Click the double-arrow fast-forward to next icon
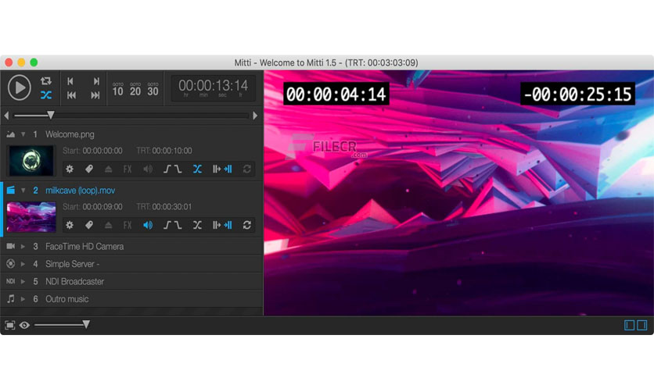The image size is (654, 378). (95, 95)
